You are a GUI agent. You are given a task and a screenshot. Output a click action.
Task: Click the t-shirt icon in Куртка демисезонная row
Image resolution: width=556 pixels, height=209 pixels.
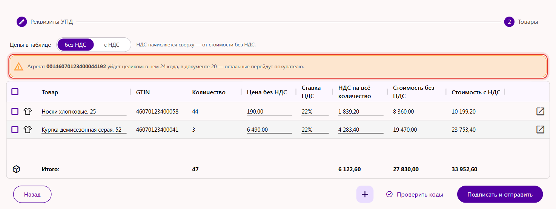coord(28,129)
